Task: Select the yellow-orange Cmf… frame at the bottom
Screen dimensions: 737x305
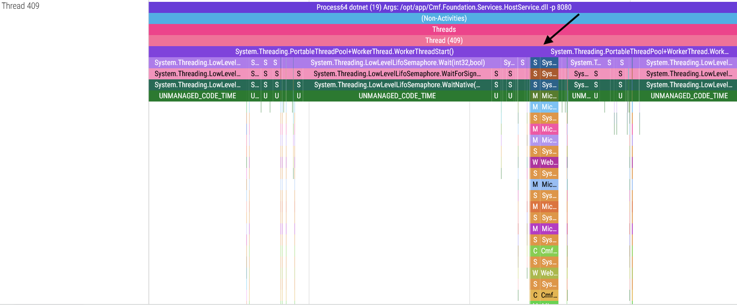Action: tap(549, 295)
